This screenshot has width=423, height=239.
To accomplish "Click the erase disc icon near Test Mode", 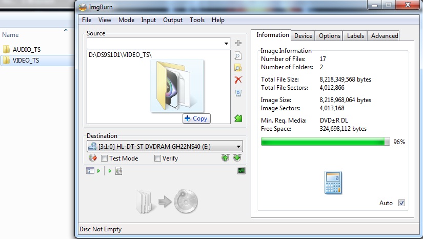I will pyautogui.click(x=92, y=158).
